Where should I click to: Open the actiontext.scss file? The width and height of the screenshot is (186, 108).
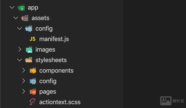tap(60, 102)
